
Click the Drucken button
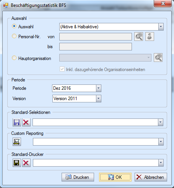[78, 177]
